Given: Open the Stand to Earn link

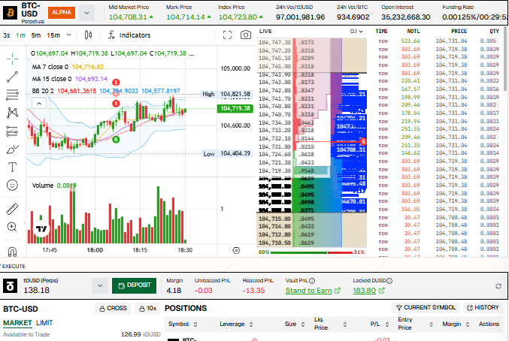Looking at the screenshot, I should [x=313, y=291].
